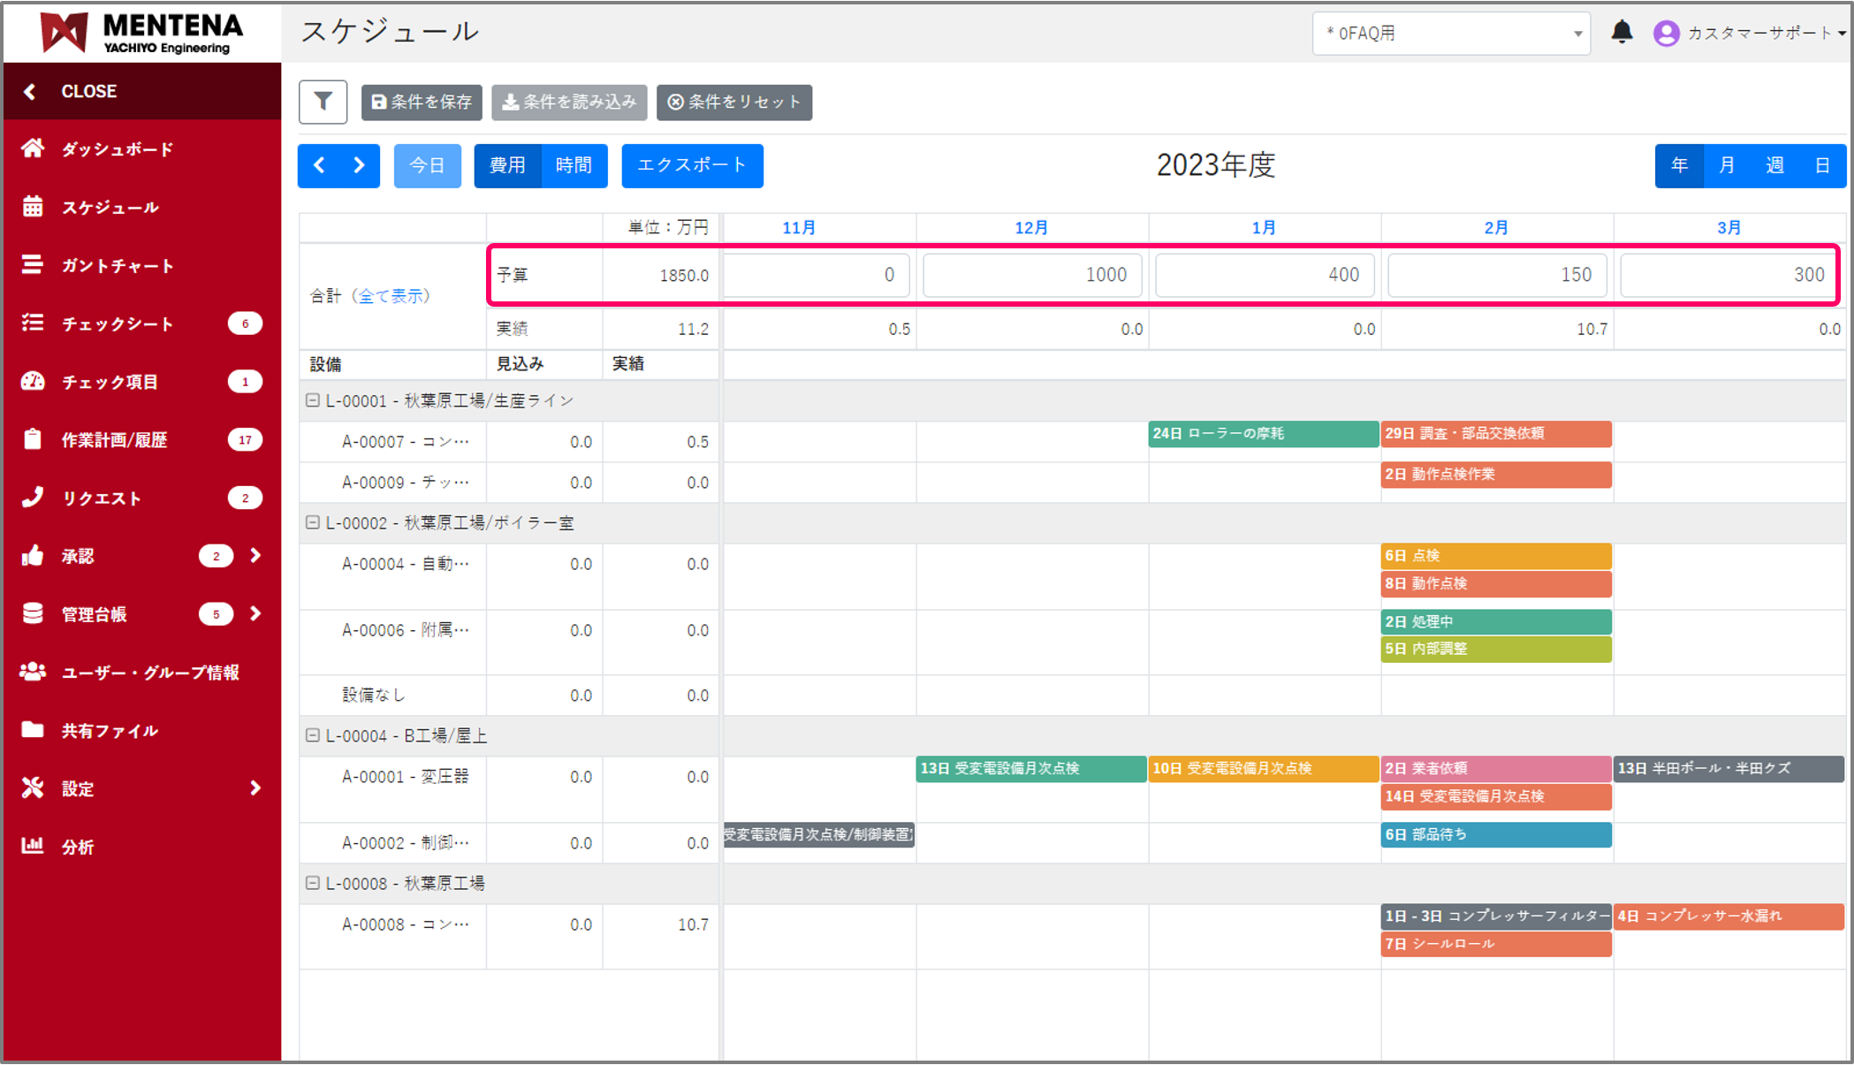1854x1065 pixels.
Task: Click the 全て表示 link
Action: [391, 296]
